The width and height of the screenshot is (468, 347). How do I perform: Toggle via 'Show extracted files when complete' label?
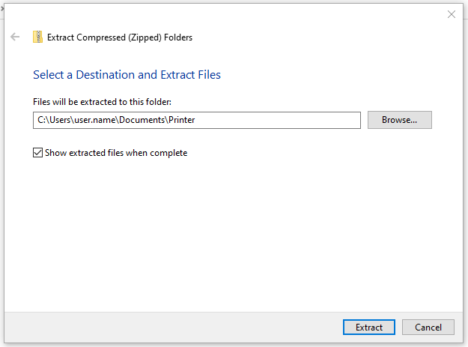click(116, 153)
